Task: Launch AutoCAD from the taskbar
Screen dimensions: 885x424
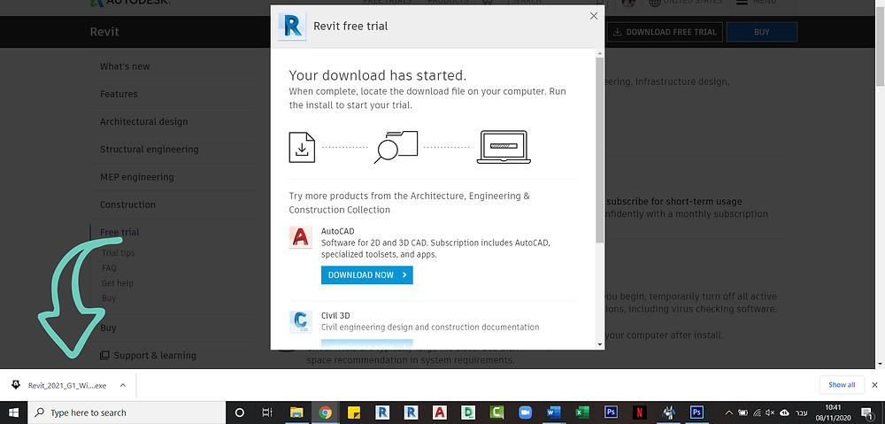Action: pos(440,412)
